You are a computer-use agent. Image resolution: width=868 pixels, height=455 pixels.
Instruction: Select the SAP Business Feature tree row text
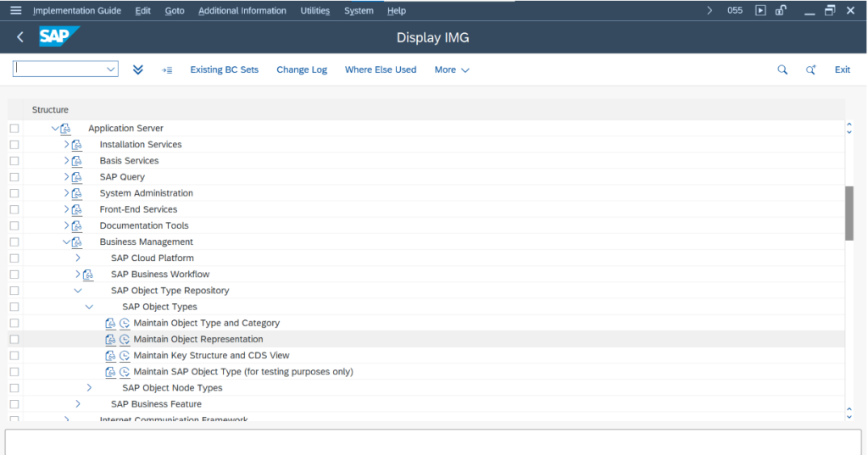point(156,404)
